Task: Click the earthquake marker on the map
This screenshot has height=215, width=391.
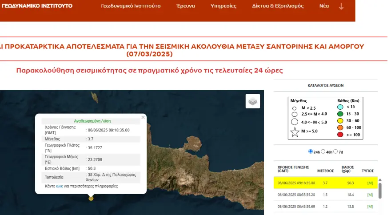Action: 91,198
